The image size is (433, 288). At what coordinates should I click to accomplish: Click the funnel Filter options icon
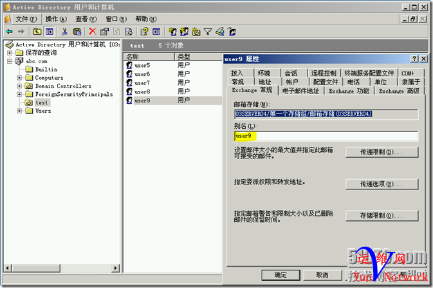(x=208, y=32)
